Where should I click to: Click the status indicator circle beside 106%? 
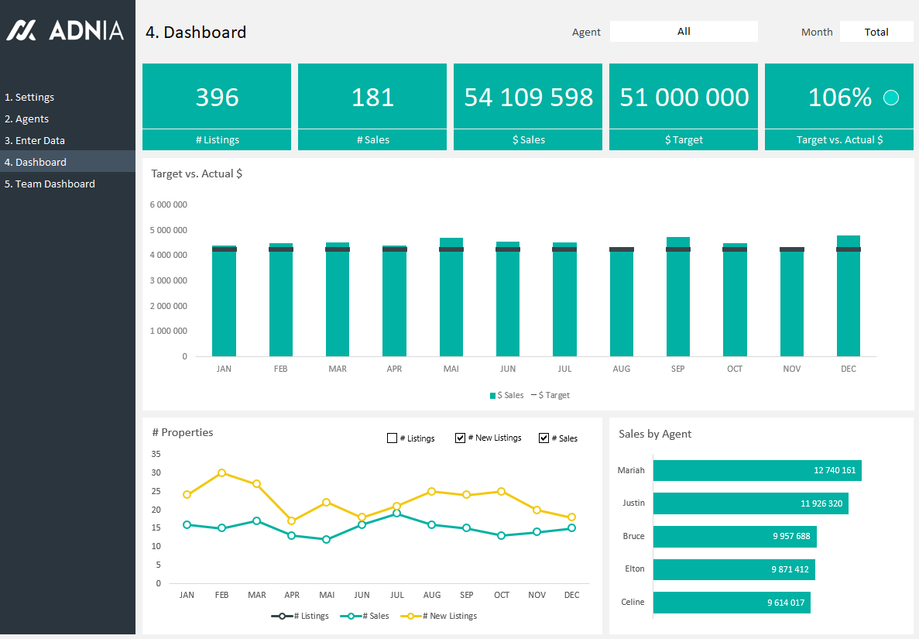891,98
